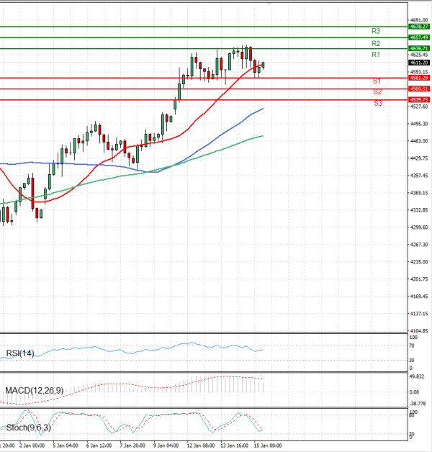Click the R1 resistance level label
This screenshot has width=432, height=452.
(x=375, y=55)
